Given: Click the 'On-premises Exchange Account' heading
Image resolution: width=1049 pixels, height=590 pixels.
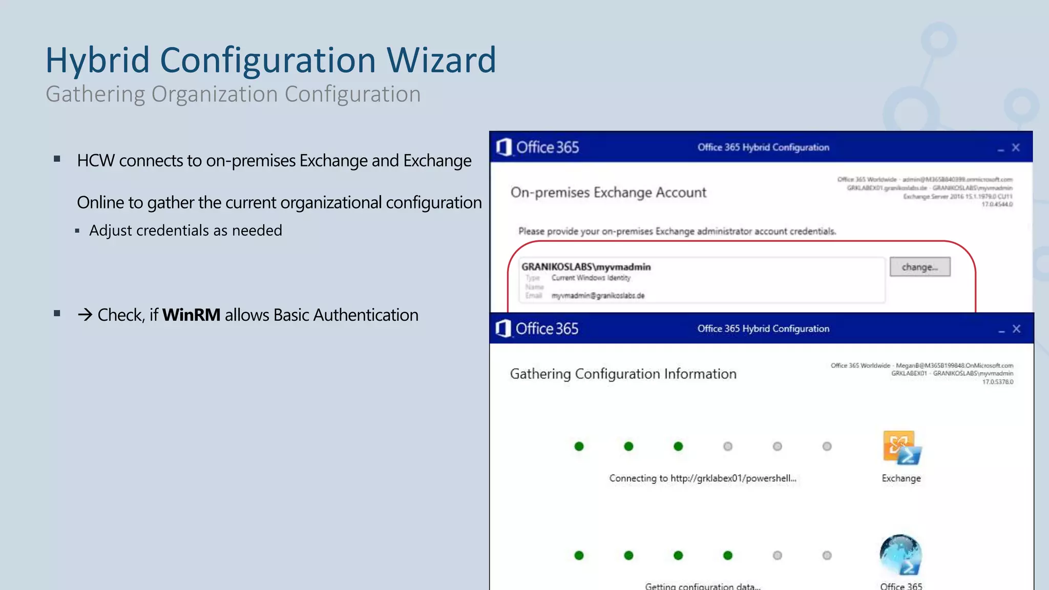Looking at the screenshot, I should click(609, 193).
